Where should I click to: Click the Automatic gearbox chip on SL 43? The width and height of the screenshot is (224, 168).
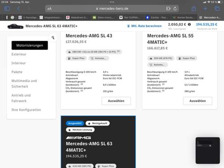pyautogui.click(x=99, y=58)
